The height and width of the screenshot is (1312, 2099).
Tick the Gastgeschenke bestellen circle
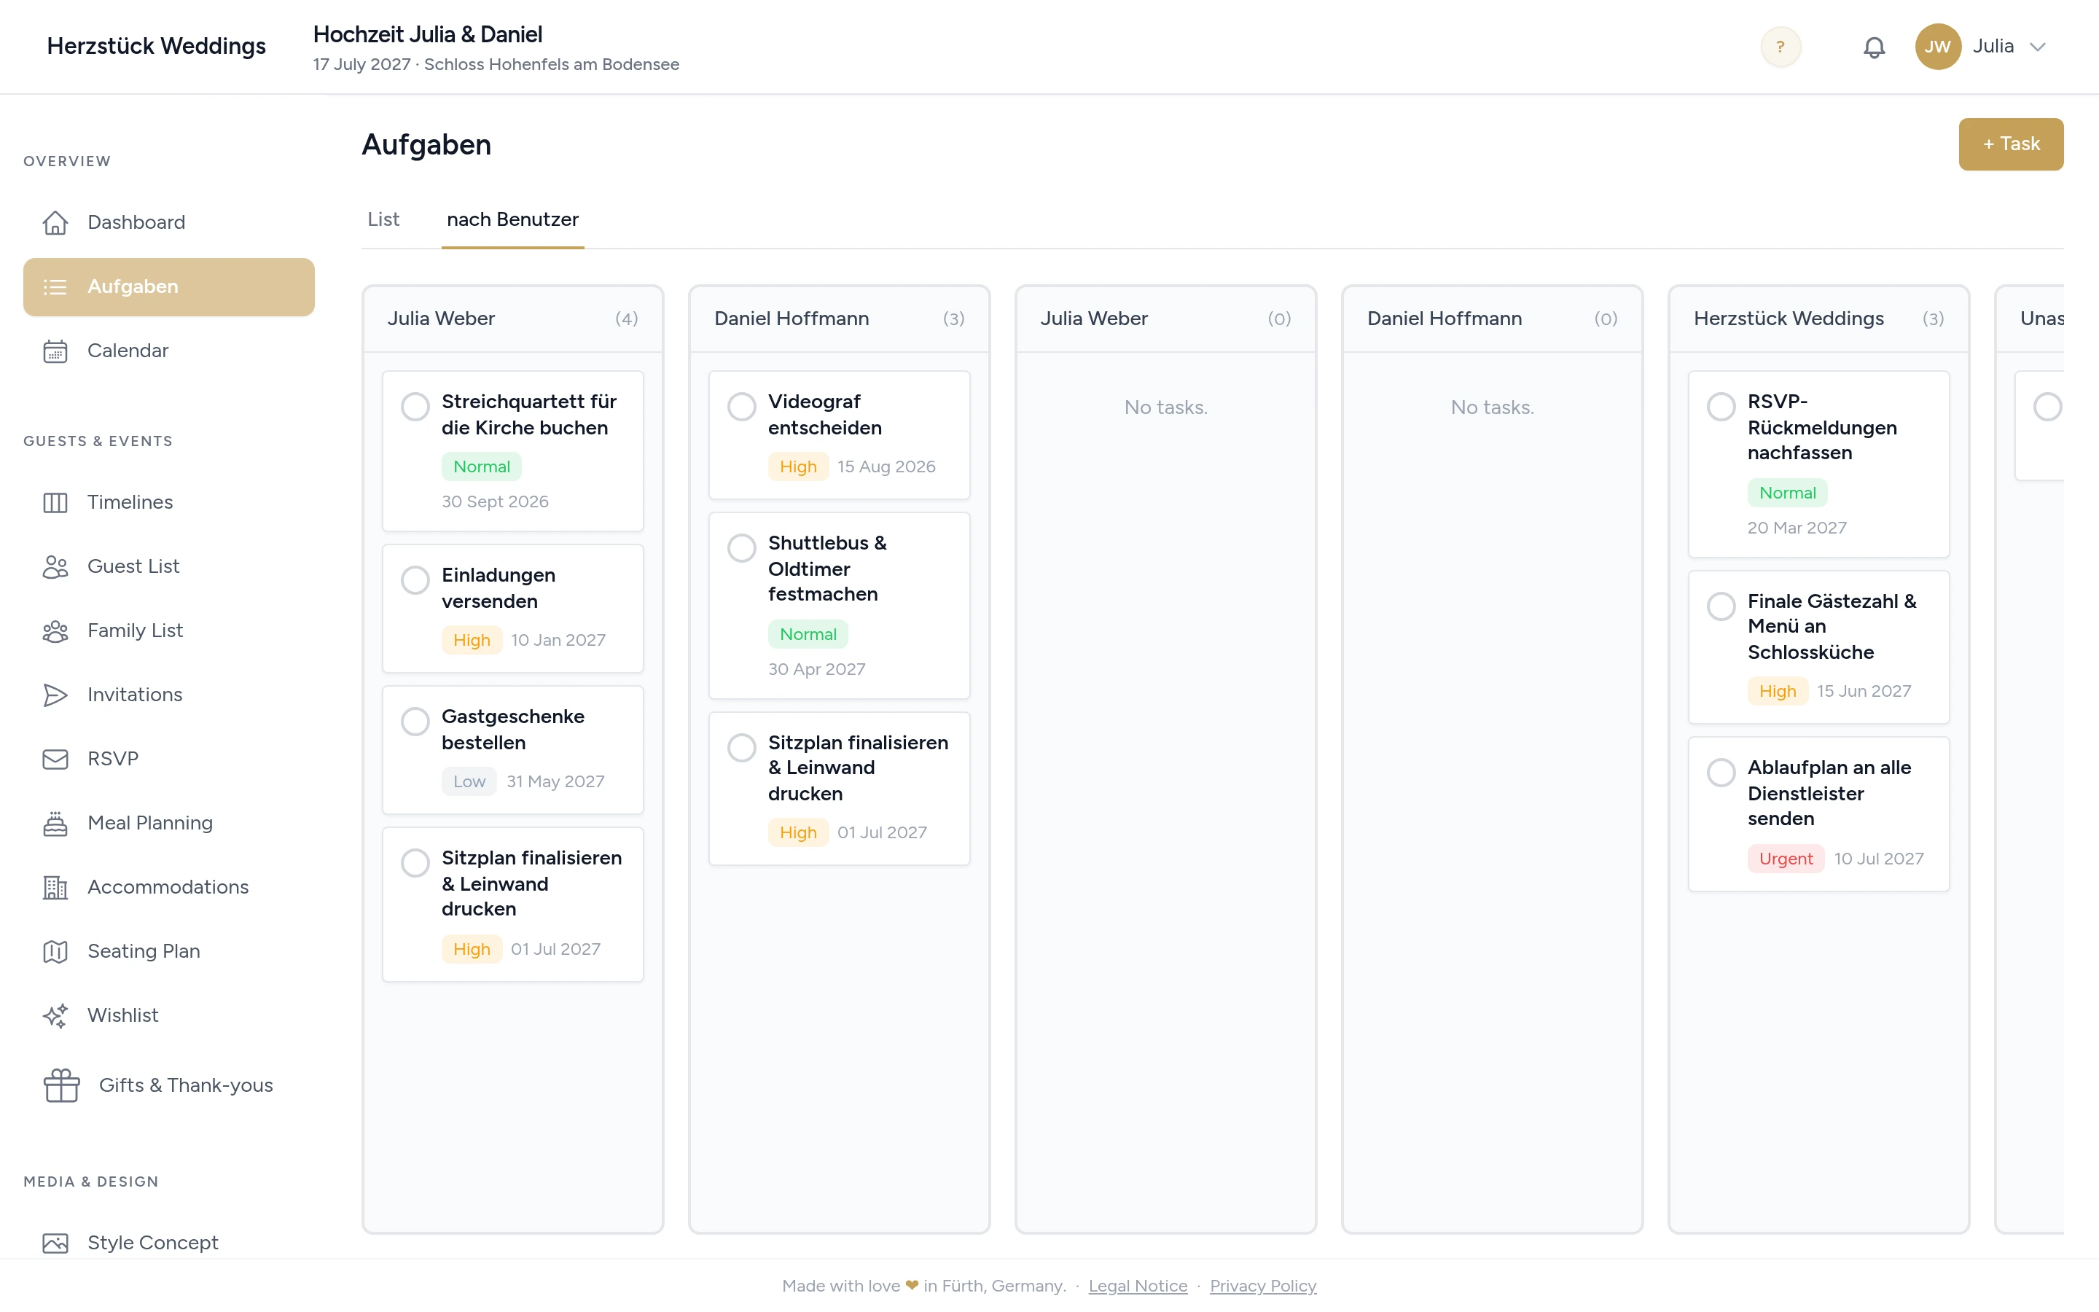pyautogui.click(x=415, y=721)
